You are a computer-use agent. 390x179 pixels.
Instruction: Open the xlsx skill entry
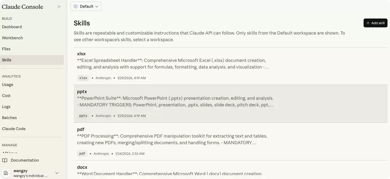(230, 66)
